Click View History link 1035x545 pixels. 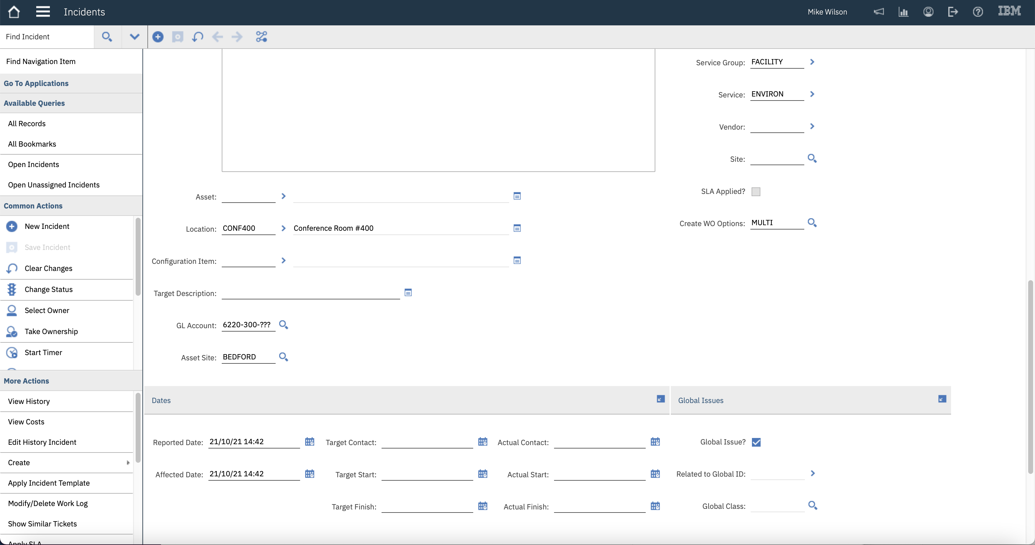click(x=29, y=401)
